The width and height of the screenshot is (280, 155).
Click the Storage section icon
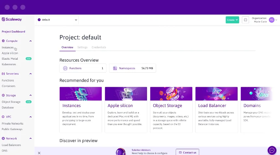click(3, 95)
